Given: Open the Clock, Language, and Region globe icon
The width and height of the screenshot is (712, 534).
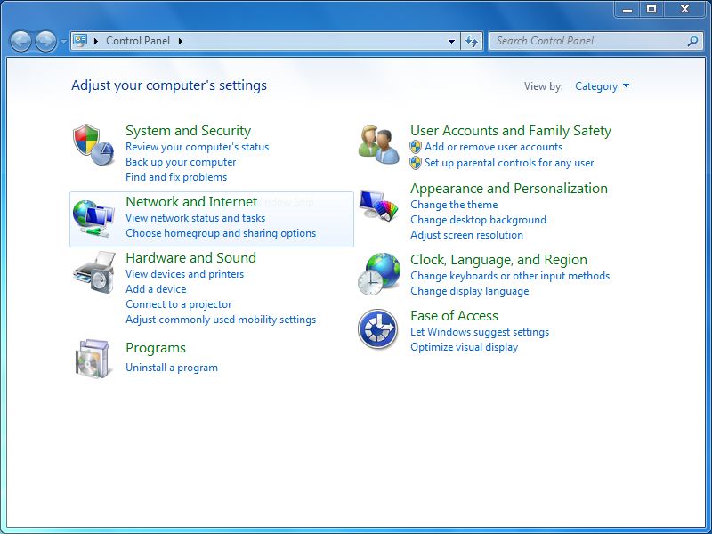Looking at the screenshot, I should pos(379,274).
